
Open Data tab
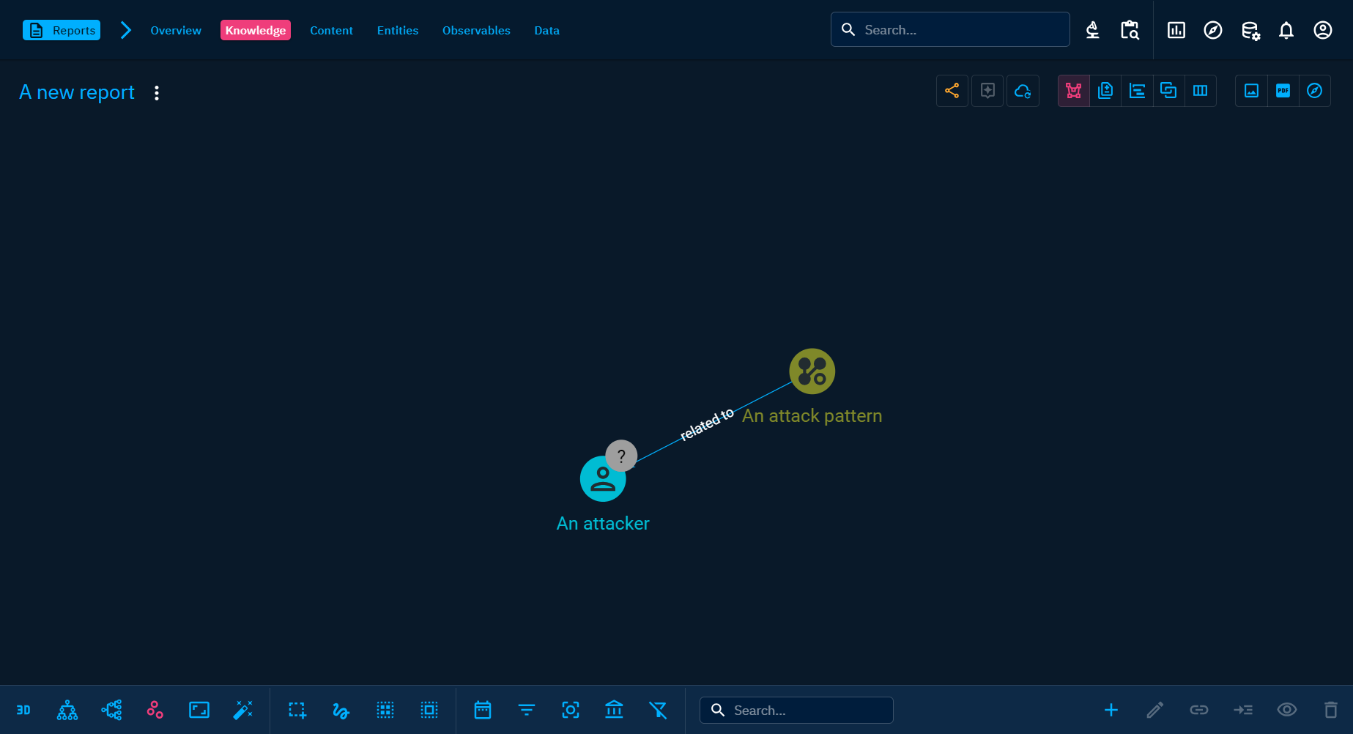(x=547, y=30)
